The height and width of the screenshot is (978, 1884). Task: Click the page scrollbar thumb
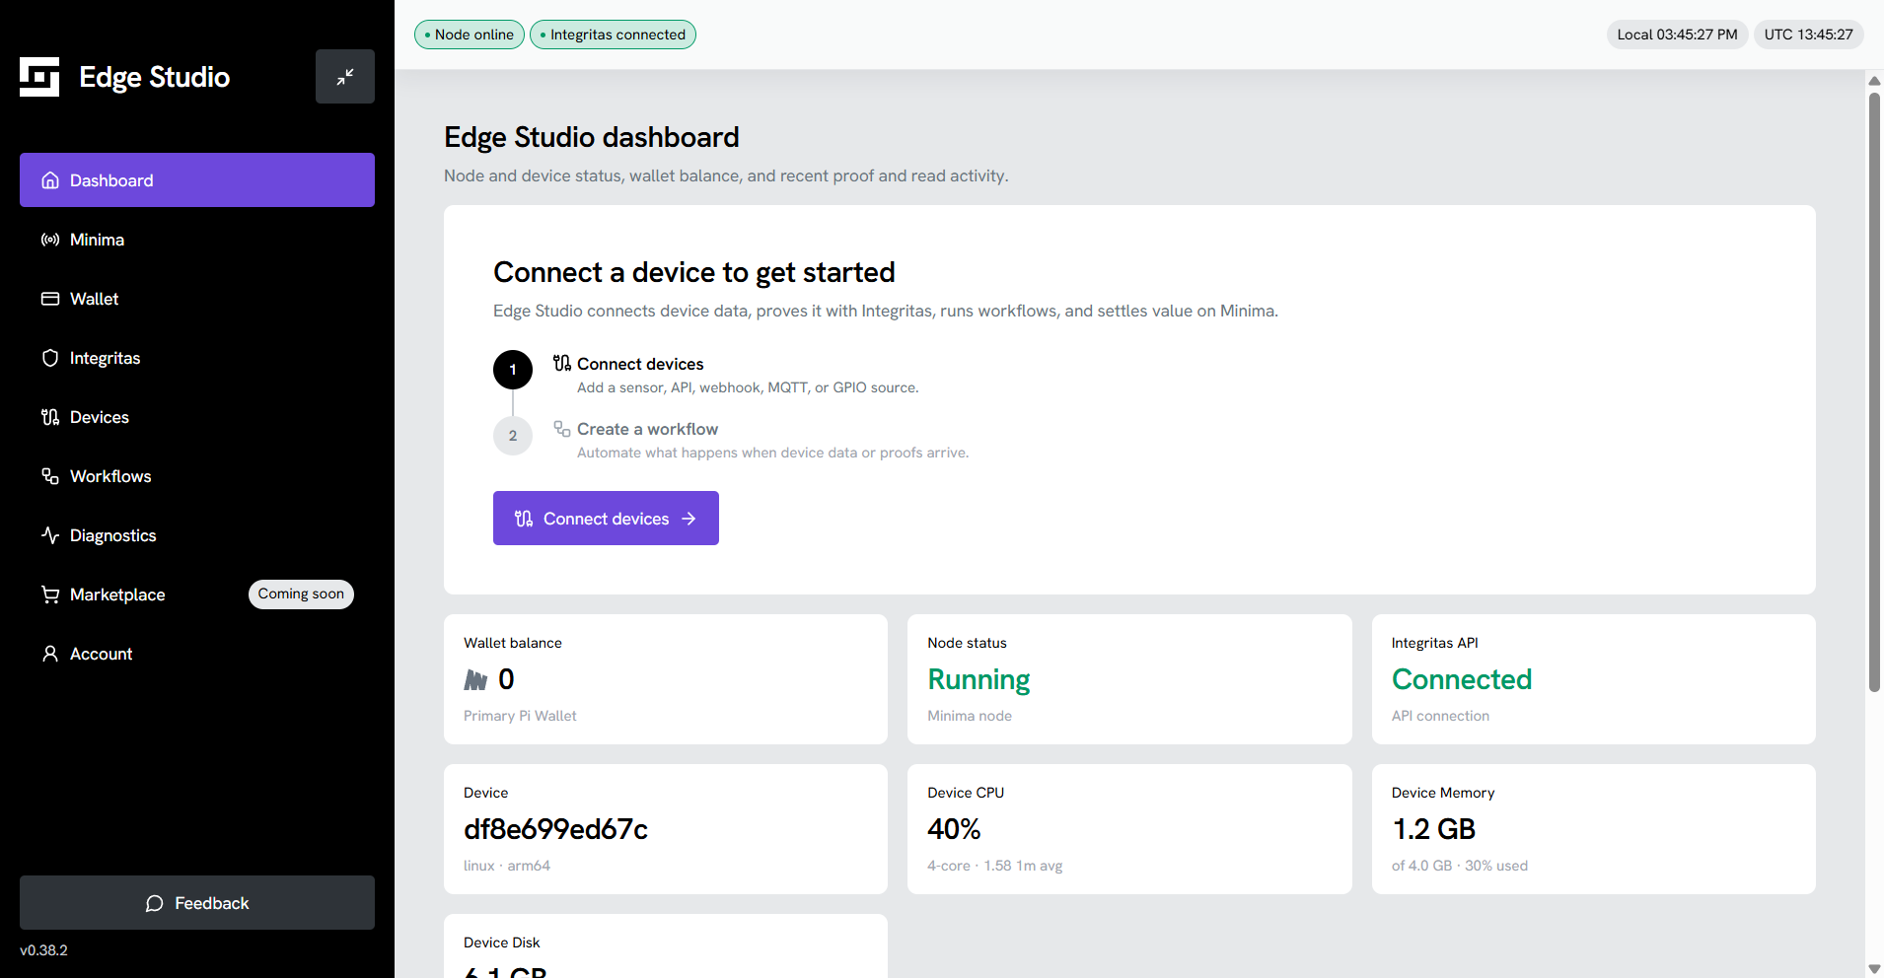pos(1874,392)
